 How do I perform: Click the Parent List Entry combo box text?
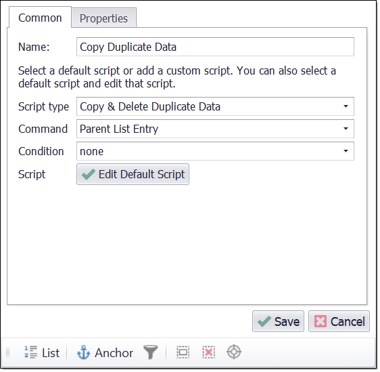[x=120, y=129]
